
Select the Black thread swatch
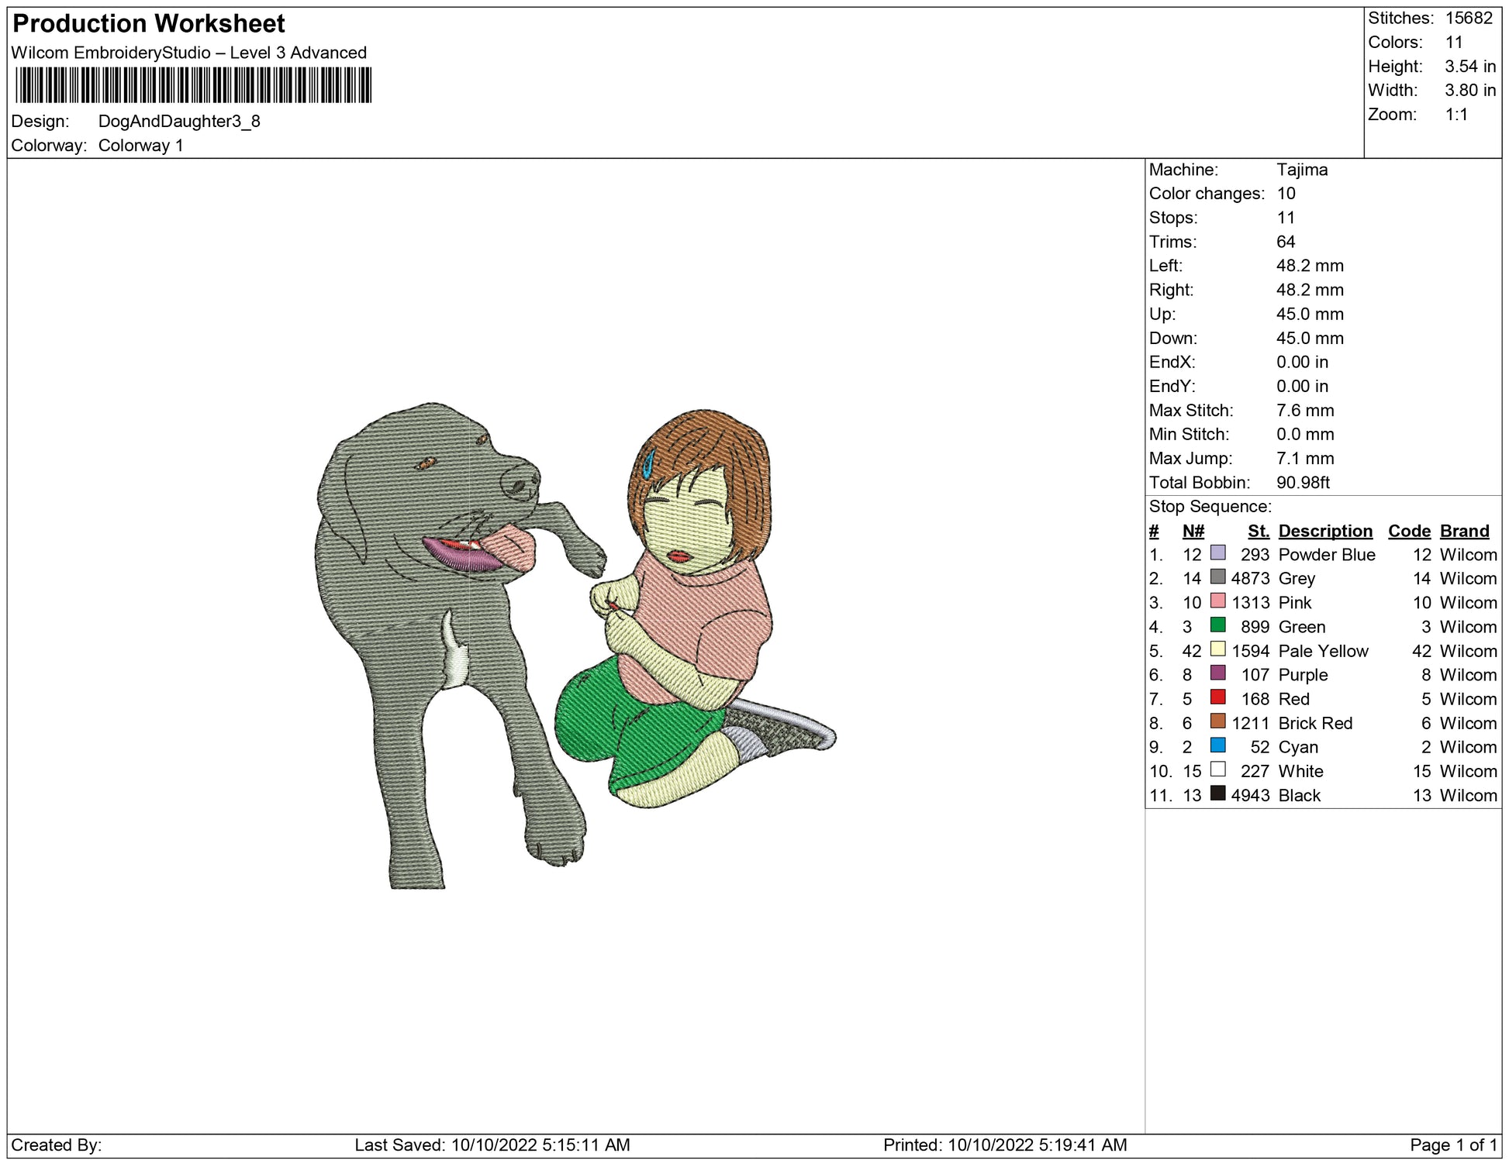(1217, 793)
